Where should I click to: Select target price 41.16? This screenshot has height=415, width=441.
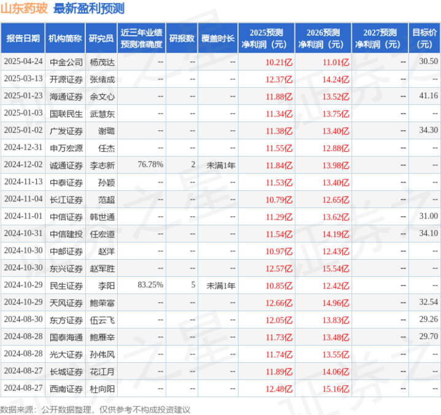(428, 96)
